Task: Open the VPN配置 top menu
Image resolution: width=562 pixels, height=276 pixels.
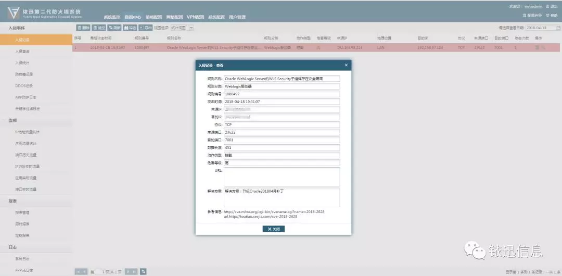Action: [x=195, y=17]
